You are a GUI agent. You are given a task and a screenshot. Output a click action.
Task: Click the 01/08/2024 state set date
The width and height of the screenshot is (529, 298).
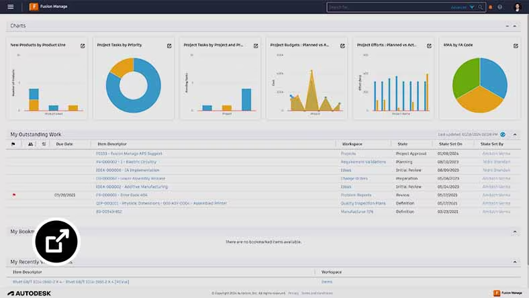coord(448,154)
